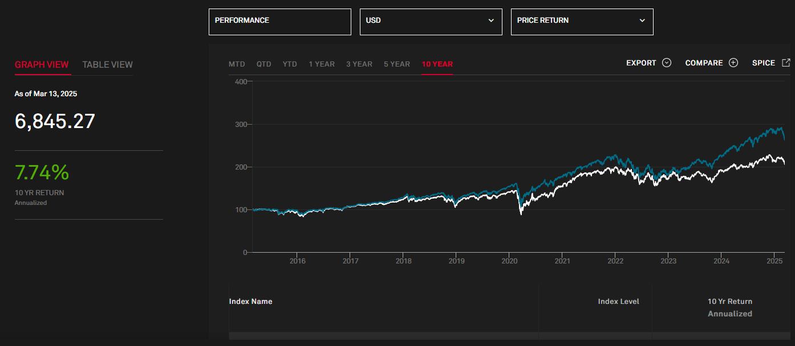Click the Index Name column header
The width and height of the screenshot is (795, 346).
[x=250, y=302]
